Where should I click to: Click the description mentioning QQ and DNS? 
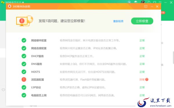93,64
